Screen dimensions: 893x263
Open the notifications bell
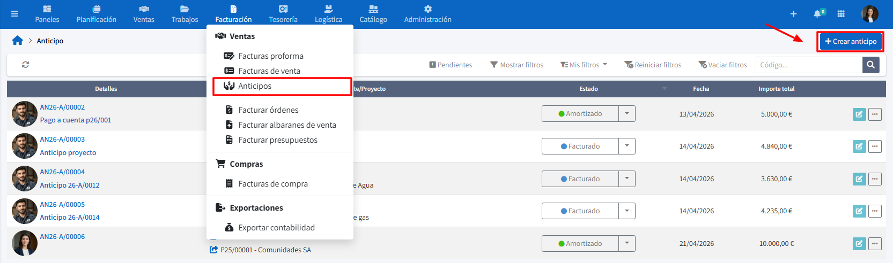pyautogui.click(x=817, y=14)
